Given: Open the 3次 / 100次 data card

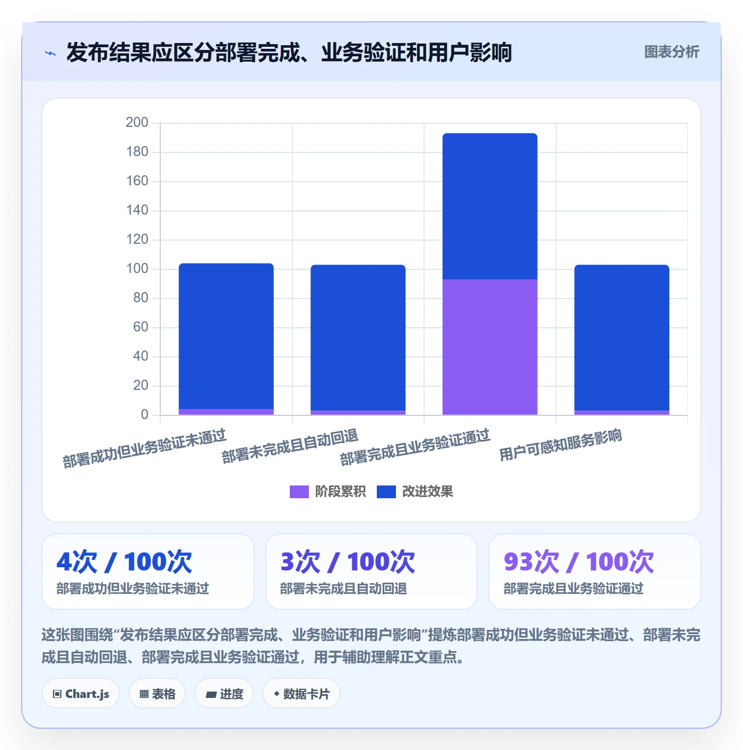Looking at the screenshot, I should [x=371, y=572].
